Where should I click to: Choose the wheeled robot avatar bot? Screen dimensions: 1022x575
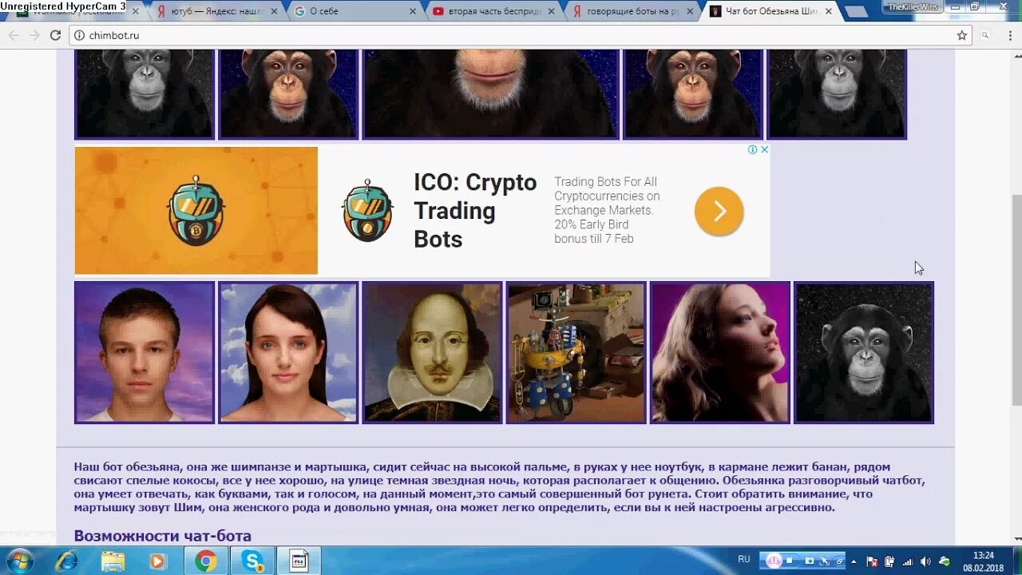point(576,352)
